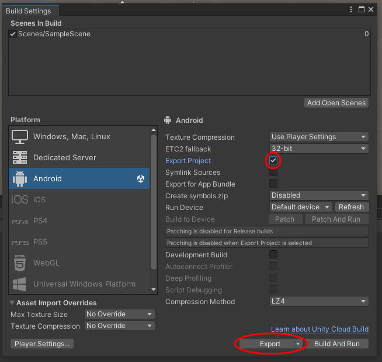Click the Compression Method label
The height and width of the screenshot is (362, 382).
pos(200,302)
